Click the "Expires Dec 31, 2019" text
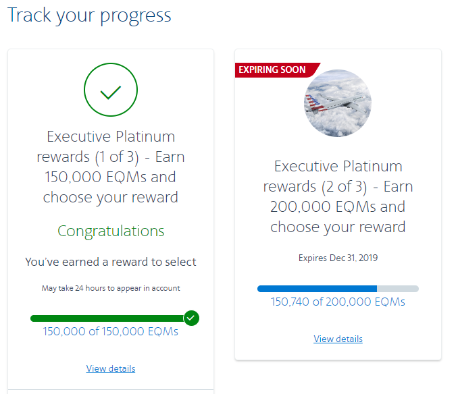Image resolution: width=458 pixels, height=394 pixels. pyautogui.click(x=338, y=258)
